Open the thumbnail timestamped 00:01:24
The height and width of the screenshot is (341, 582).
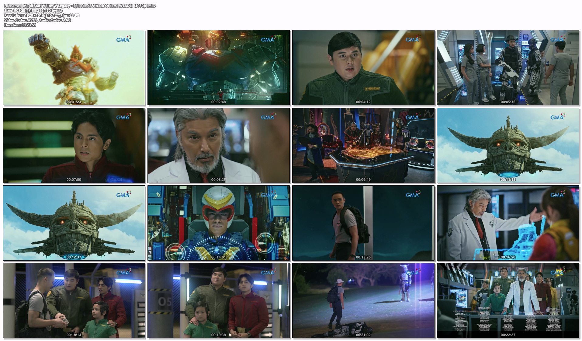coord(74,68)
